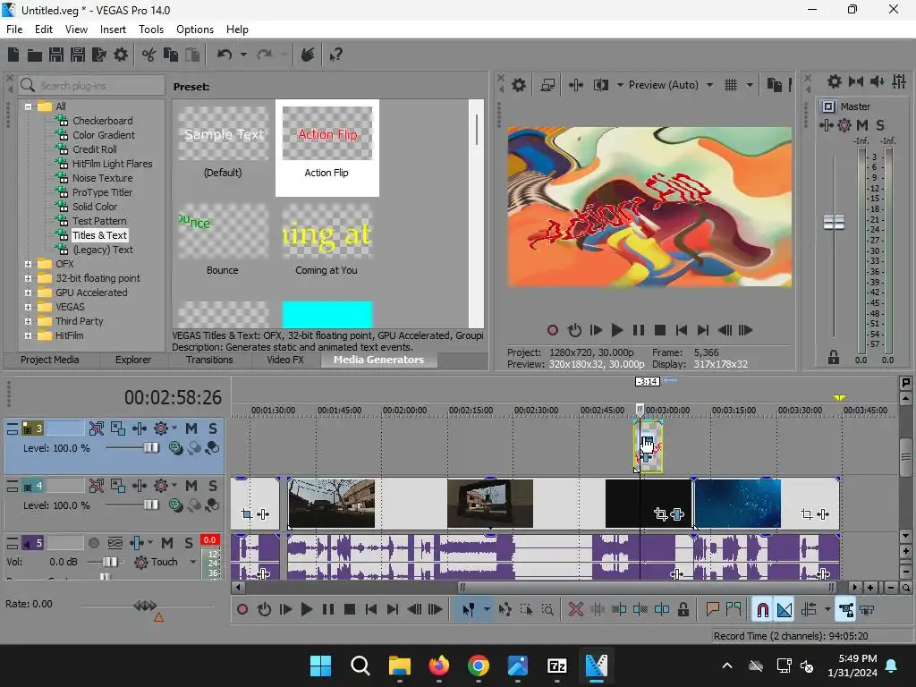Open the Preview (Auto) quality dropdown

coord(709,85)
